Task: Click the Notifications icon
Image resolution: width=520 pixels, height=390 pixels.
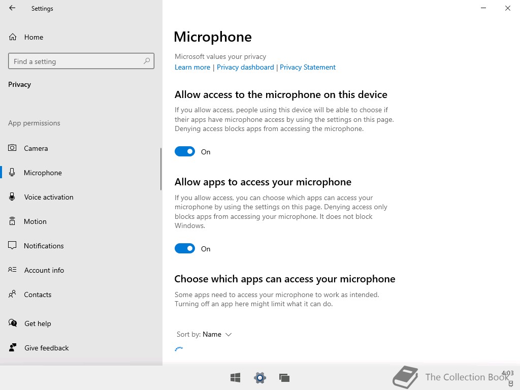Action: (x=12, y=245)
